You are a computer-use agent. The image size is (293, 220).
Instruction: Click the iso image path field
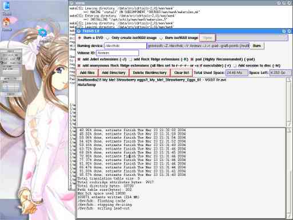click(252, 38)
